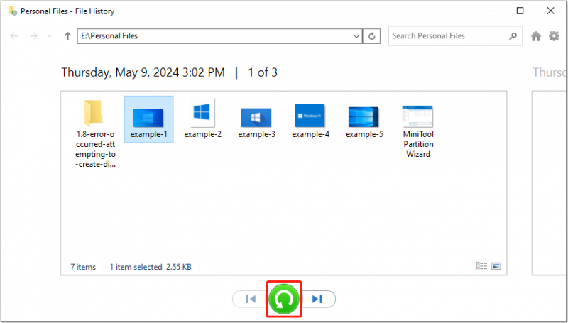Click '1 item selected 2.55 KB' text
This screenshot has height=323, width=568.
[151, 267]
